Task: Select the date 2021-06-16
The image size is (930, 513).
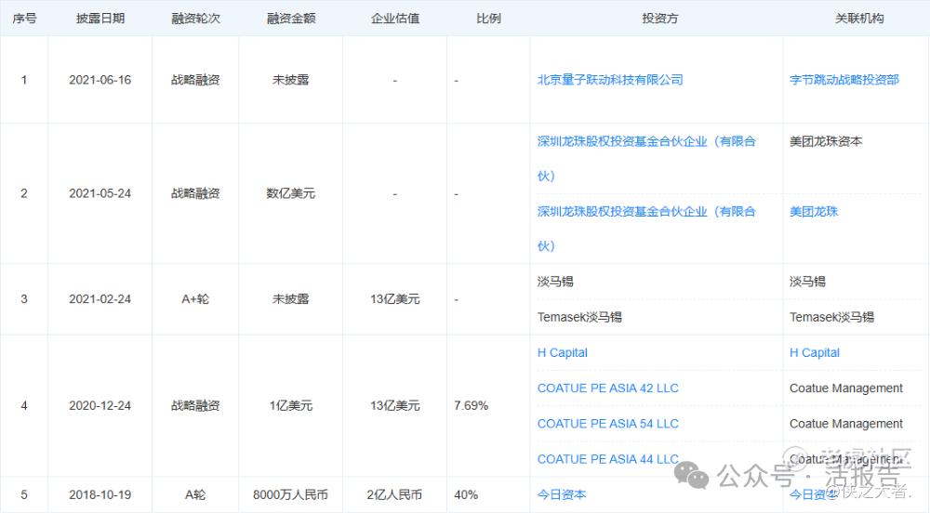Action: tap(100, 80)
